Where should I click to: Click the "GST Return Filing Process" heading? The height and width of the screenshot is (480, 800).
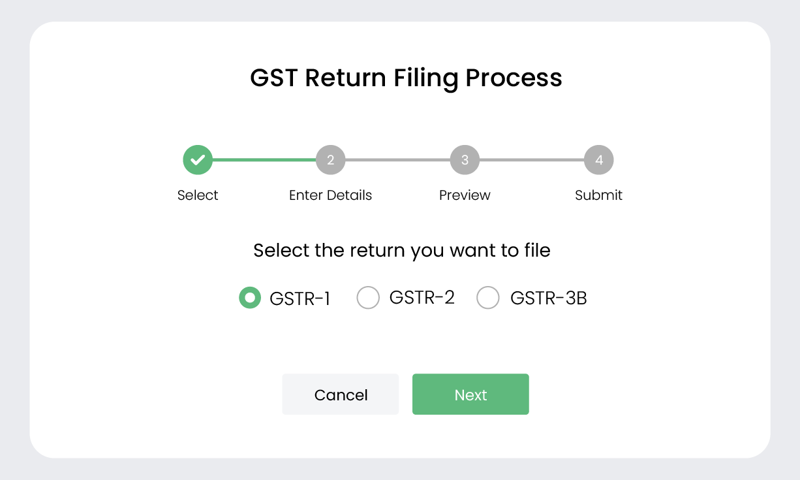tap(406, 78)
